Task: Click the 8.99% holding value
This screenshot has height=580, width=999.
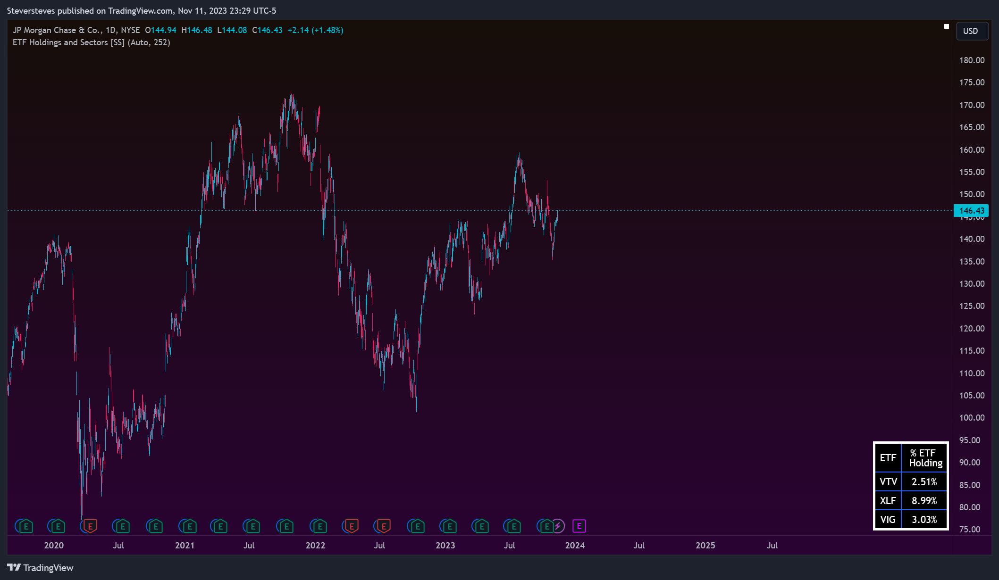Action: click(924, 501)
